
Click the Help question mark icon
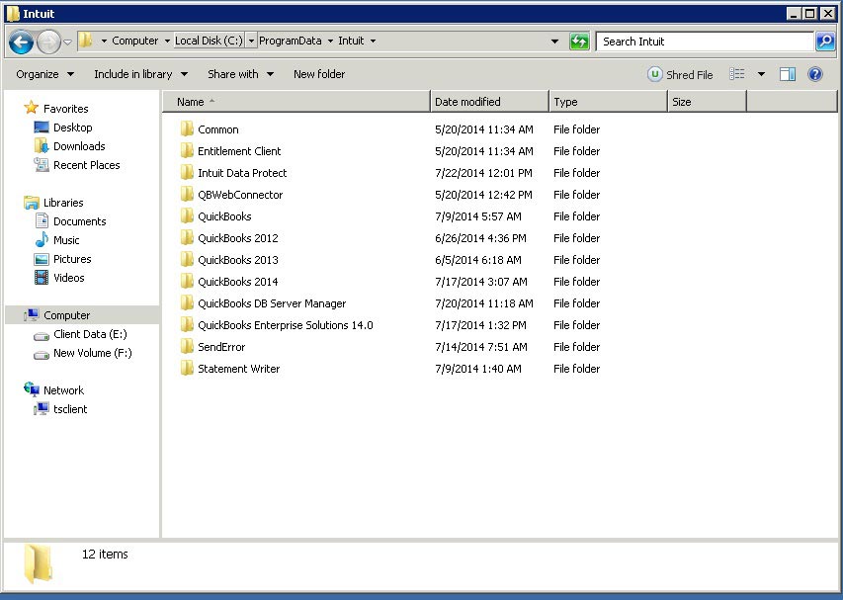pyautogui.click(x=815, y=74)
